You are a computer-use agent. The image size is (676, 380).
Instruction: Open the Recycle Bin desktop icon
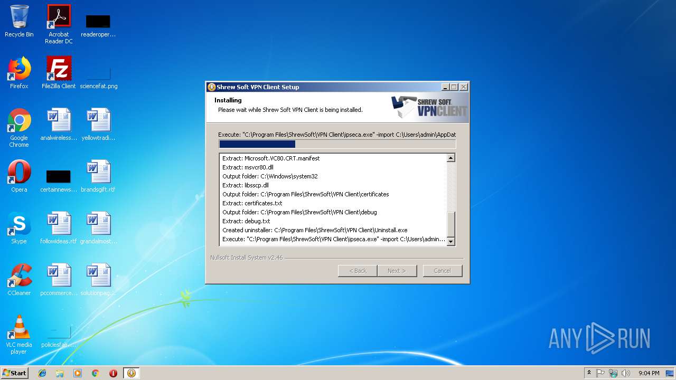[x=19, y=21]
